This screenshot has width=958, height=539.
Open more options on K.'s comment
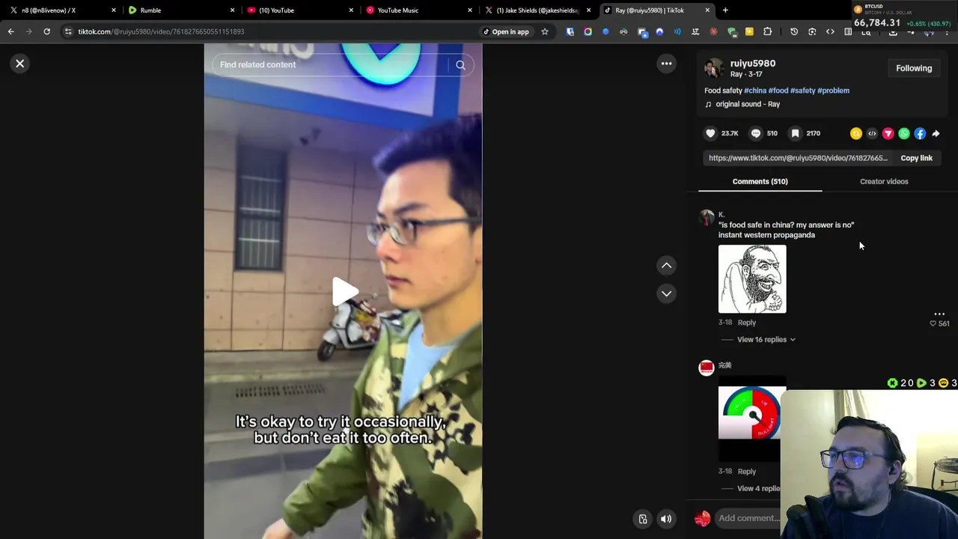point(939,314)
